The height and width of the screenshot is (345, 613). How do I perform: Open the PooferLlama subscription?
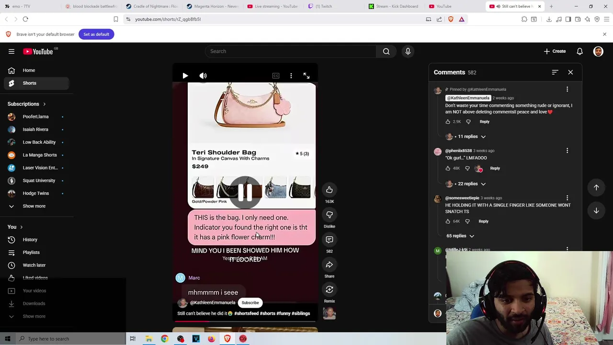click(37, 116)
